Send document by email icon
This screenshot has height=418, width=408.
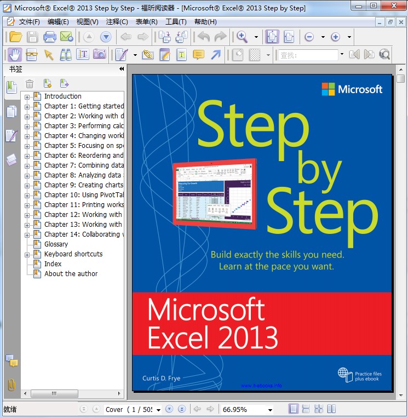click(66, 37)
